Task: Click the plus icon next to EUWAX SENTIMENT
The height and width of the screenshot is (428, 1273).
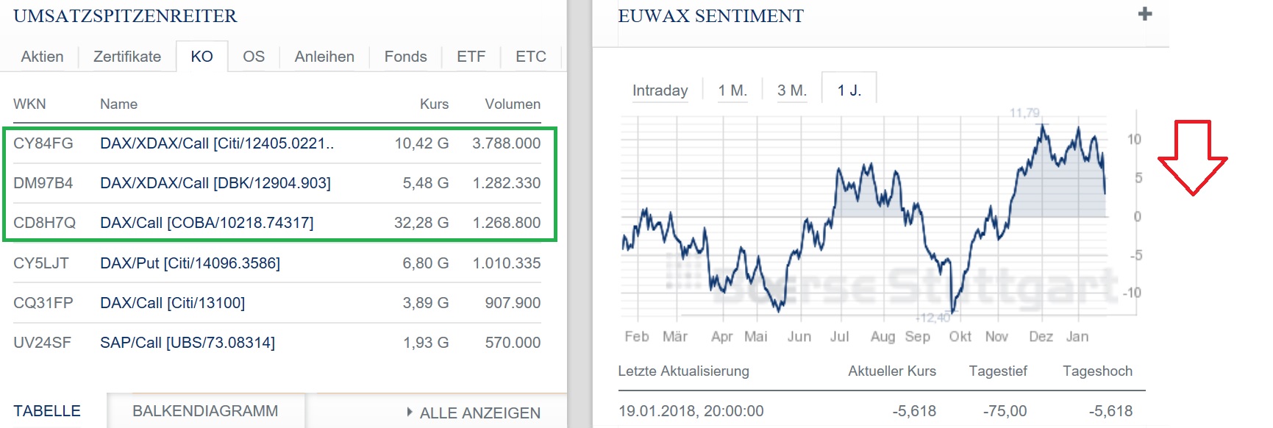Action: pyautogui.click(x=1144, y=13)
